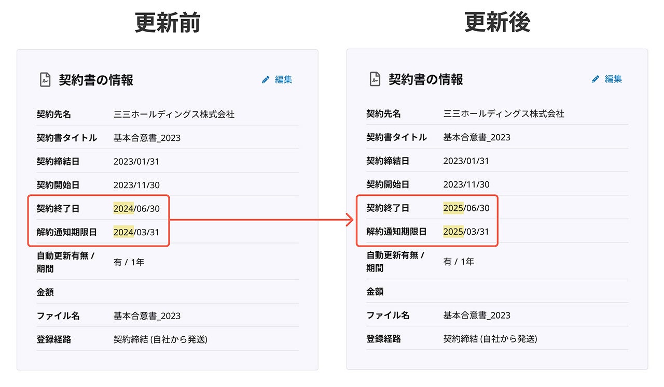
Task: Click 2024/06/30 contract end date value
Action: coord(136,208)
